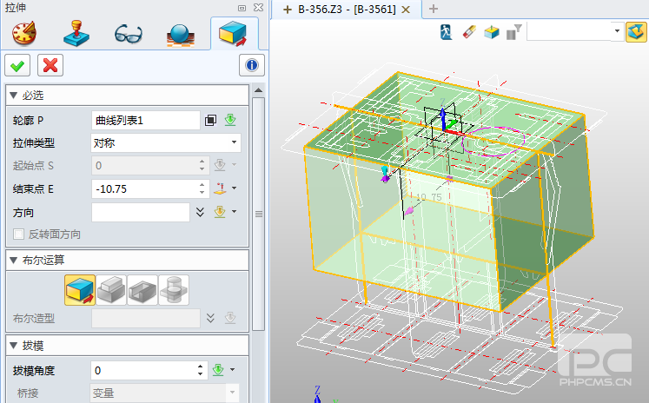This screenshot has height=403, width=649.
Task: Click the eraser icon in viewport toolbar
Action: [x=469, y=32]
